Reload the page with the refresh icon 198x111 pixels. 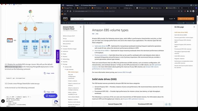pos(68,11)
